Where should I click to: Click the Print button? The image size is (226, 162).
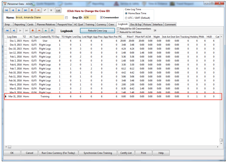[x=143, y=153]
